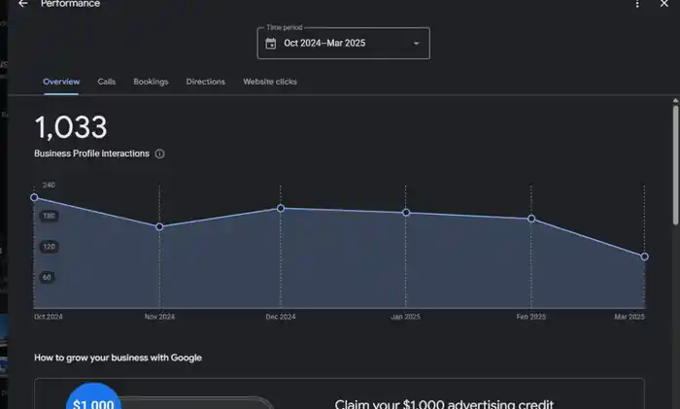Click the scrollbar up arrow
This screenshot has height=409, width=680.
pyautogui.click(x=675, y=101)
